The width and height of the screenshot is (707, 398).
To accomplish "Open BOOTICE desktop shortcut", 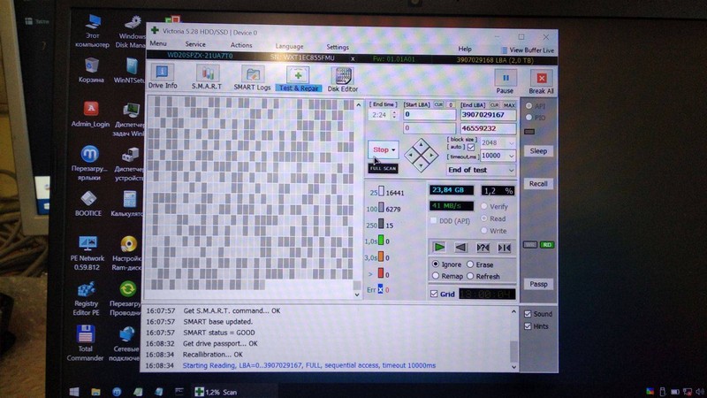I will pos(87,203).
